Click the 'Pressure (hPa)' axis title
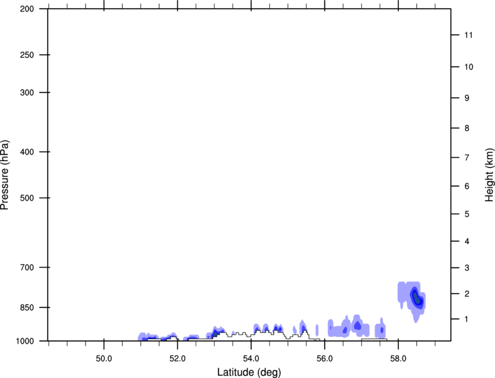Image resolution: width=495 pixels, height=378 pixels. (x=5, y=175)
